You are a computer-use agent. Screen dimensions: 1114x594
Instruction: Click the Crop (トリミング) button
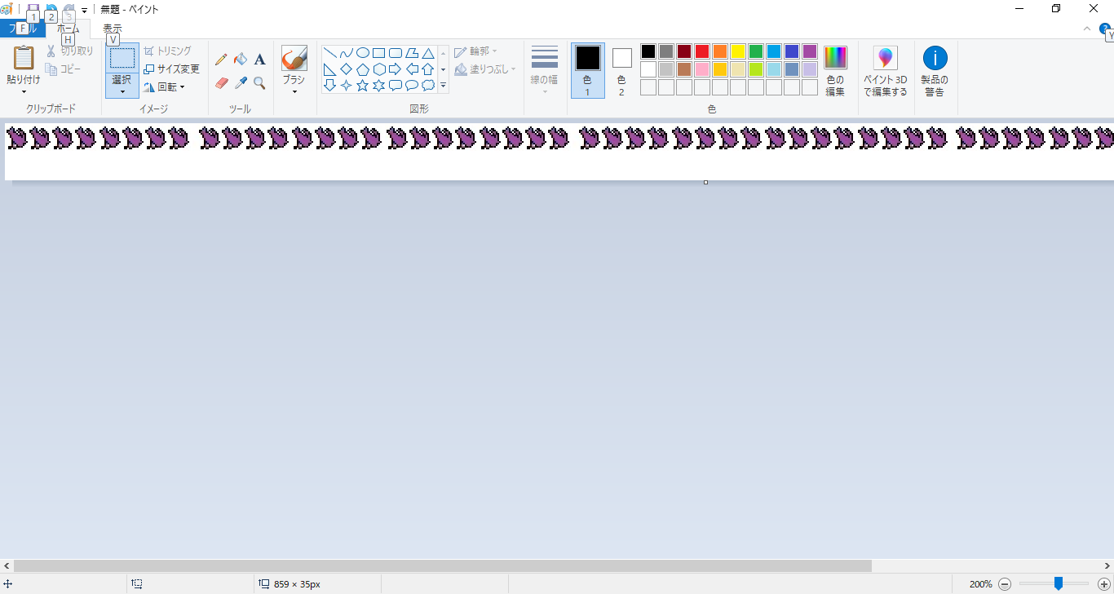pos(167,51)
